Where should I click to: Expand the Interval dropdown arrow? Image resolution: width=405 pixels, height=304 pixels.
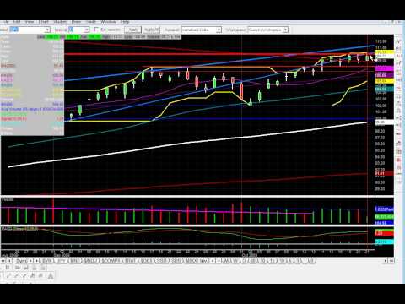pyautogui.click(x=87, y=30)
